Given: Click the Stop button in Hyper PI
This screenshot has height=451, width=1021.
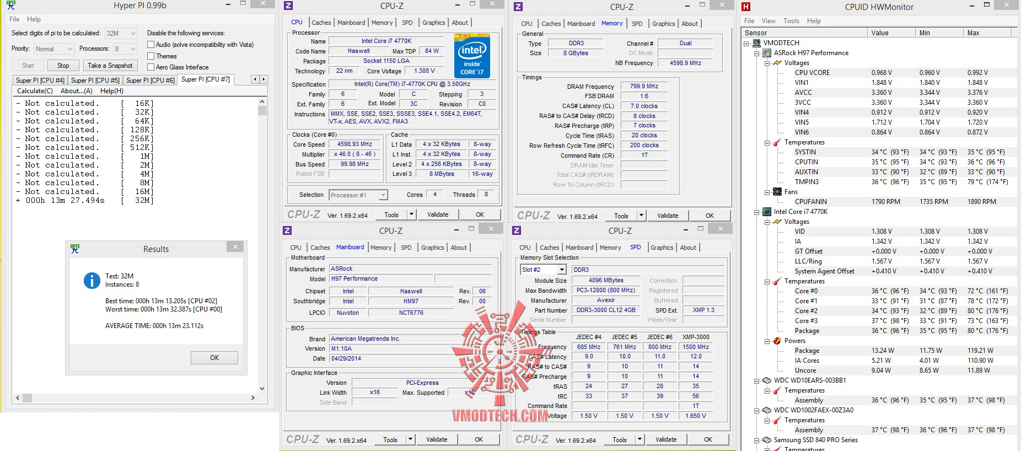Looking at the screenshot, I should 63,65.
